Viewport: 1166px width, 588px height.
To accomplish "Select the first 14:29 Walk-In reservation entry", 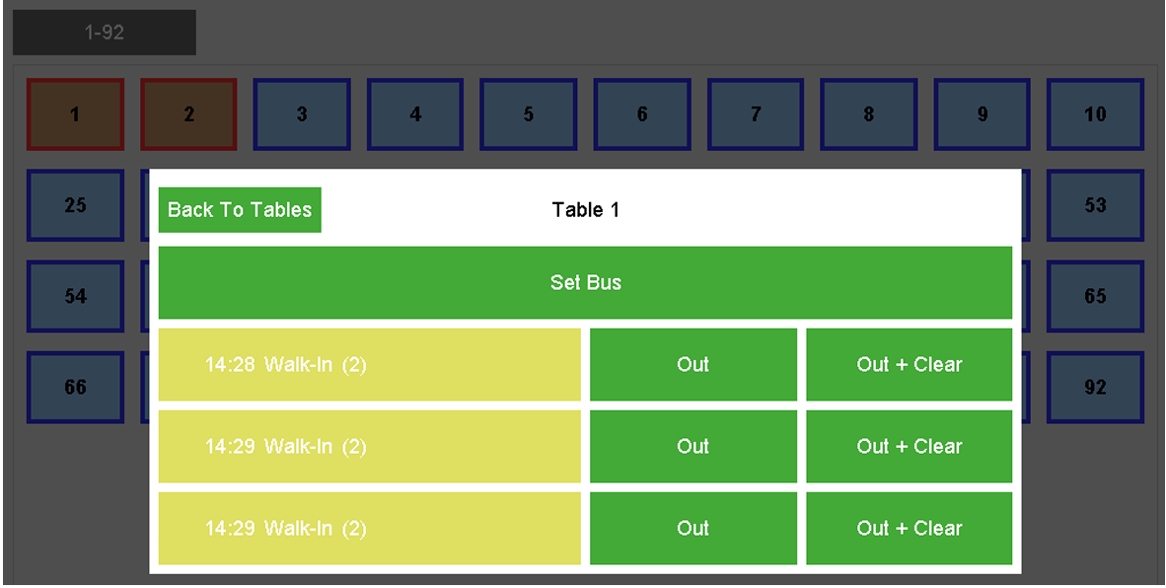I will (369, 446).
